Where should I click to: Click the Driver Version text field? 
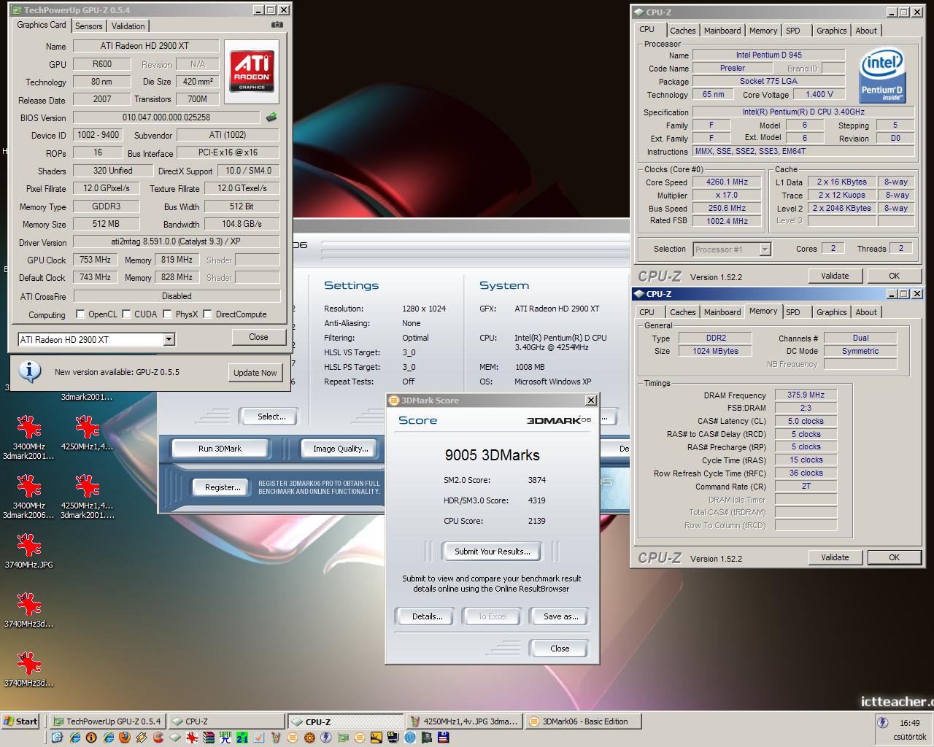177,241
